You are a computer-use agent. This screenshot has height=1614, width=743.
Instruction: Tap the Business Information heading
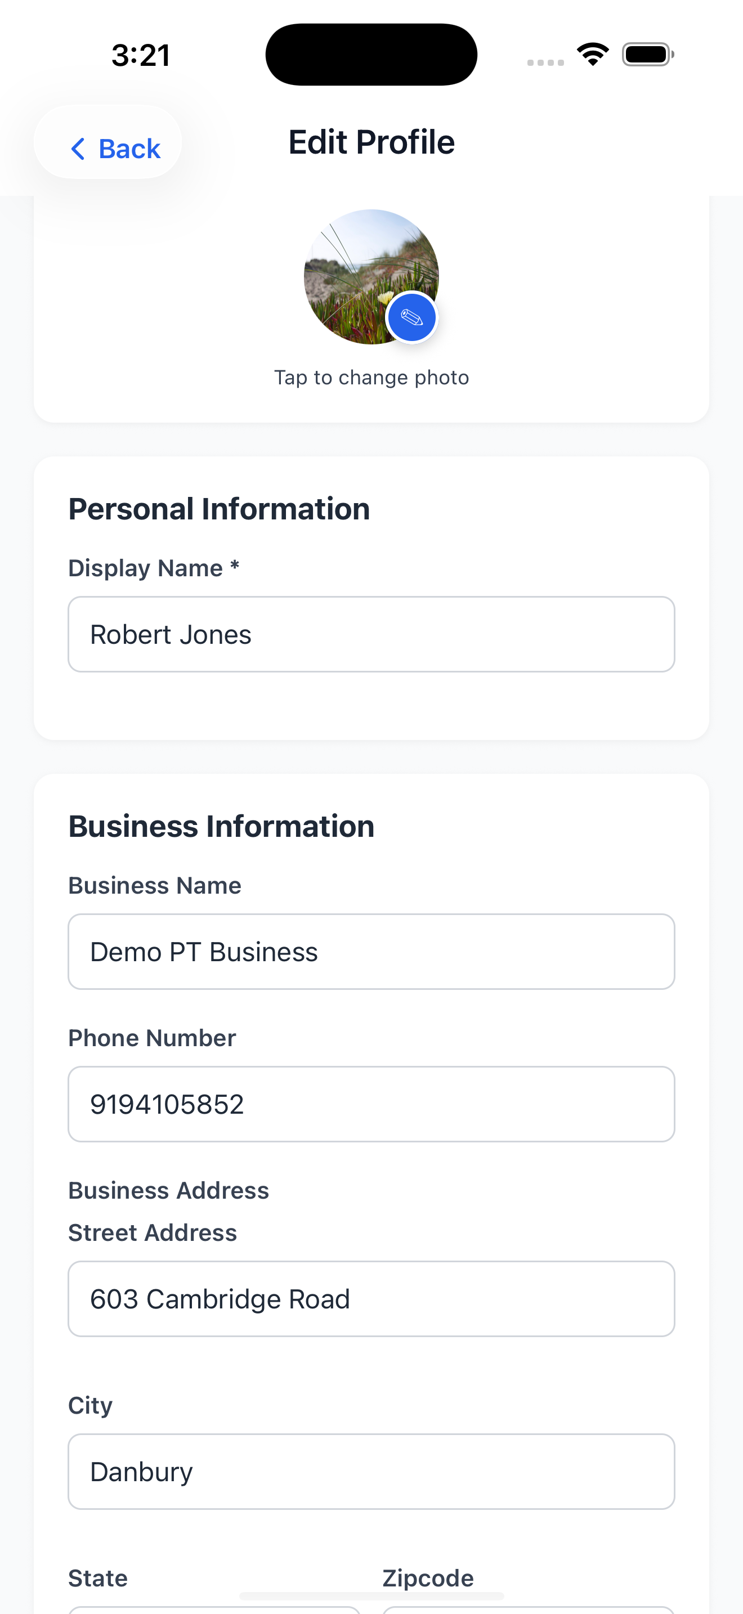[x=221, y=827]
